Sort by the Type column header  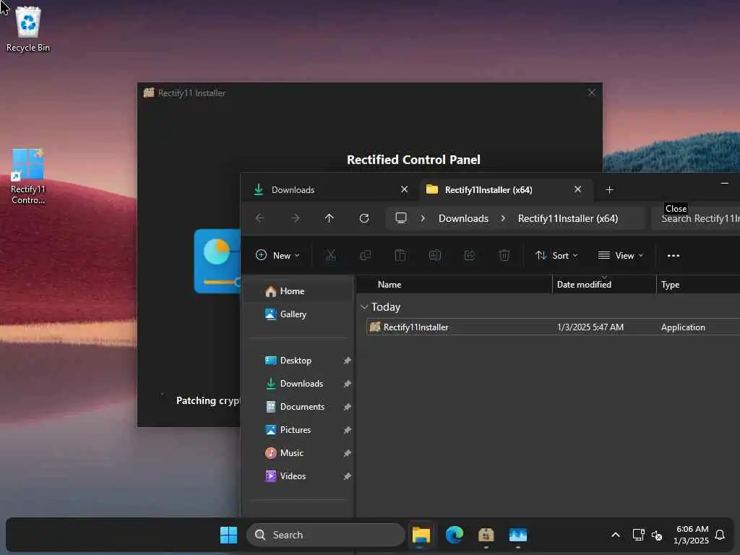699,285
